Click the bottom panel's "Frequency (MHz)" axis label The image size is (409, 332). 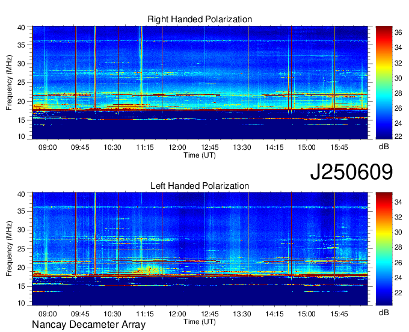point(9,249)
